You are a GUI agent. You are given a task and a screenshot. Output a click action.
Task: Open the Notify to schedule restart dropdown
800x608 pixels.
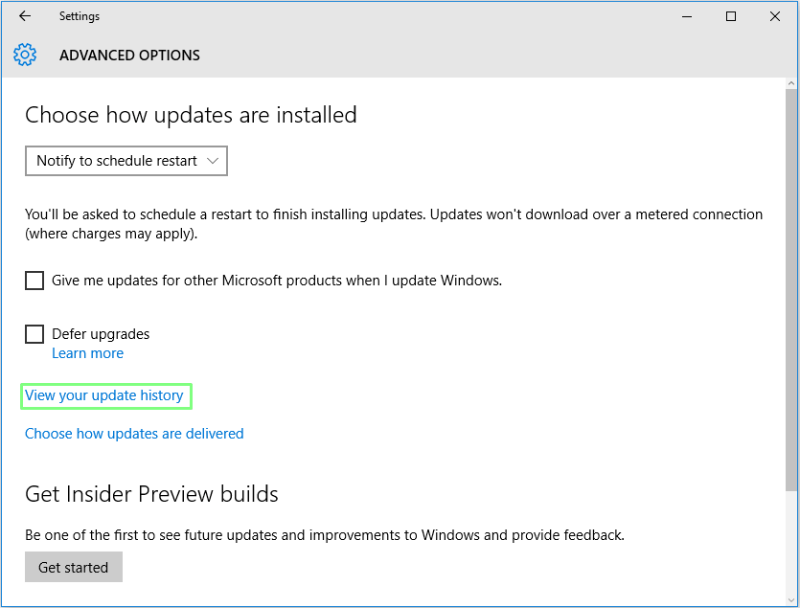point(126,161)
